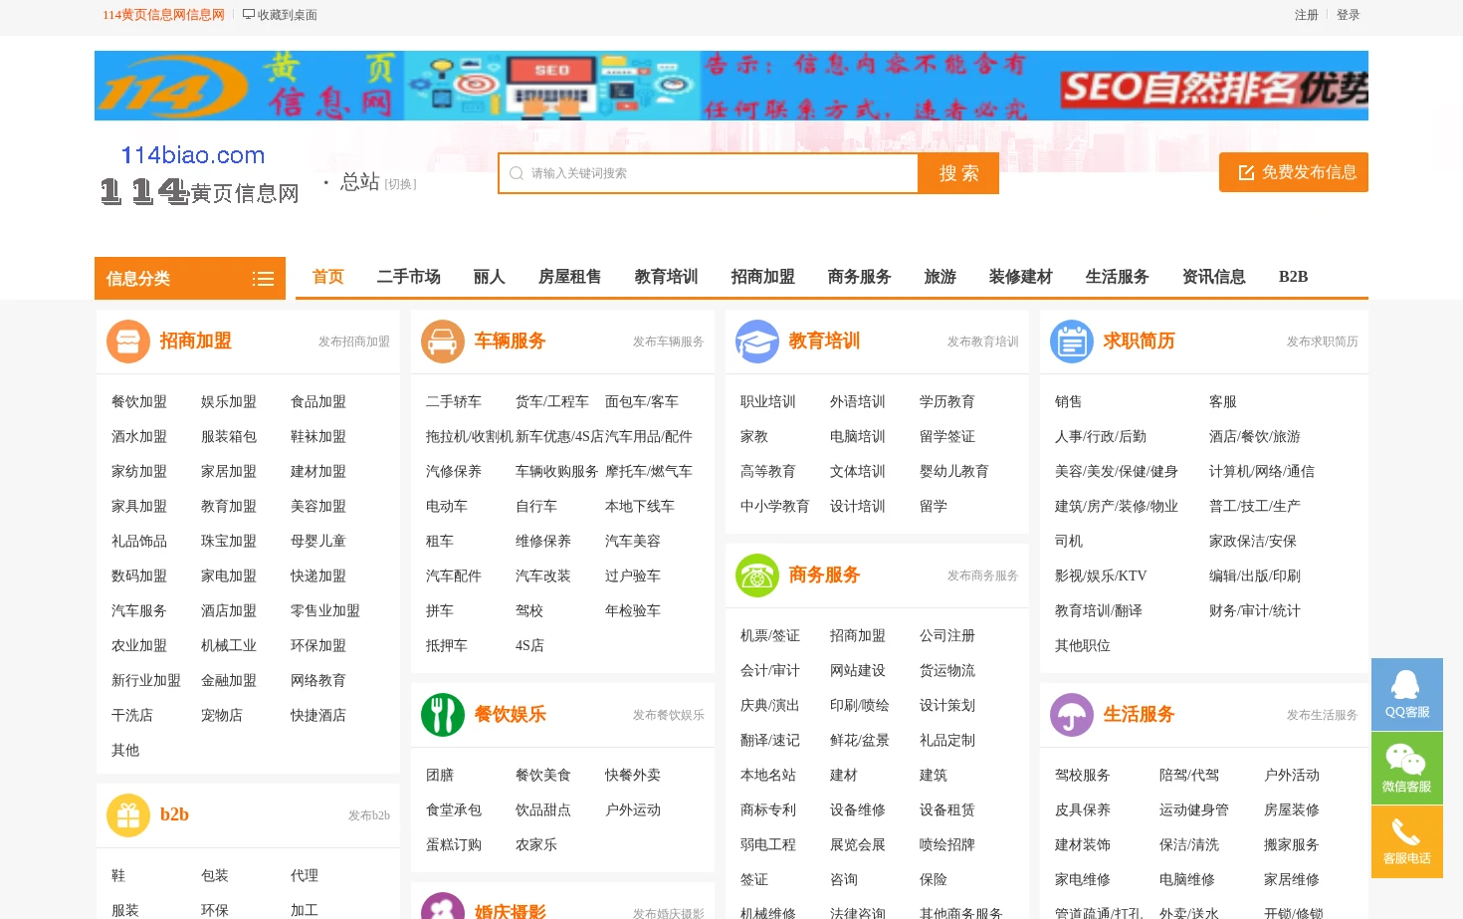
Task: Click the 生活服务 umbrella icon
Action: [x=1071, y=715]
